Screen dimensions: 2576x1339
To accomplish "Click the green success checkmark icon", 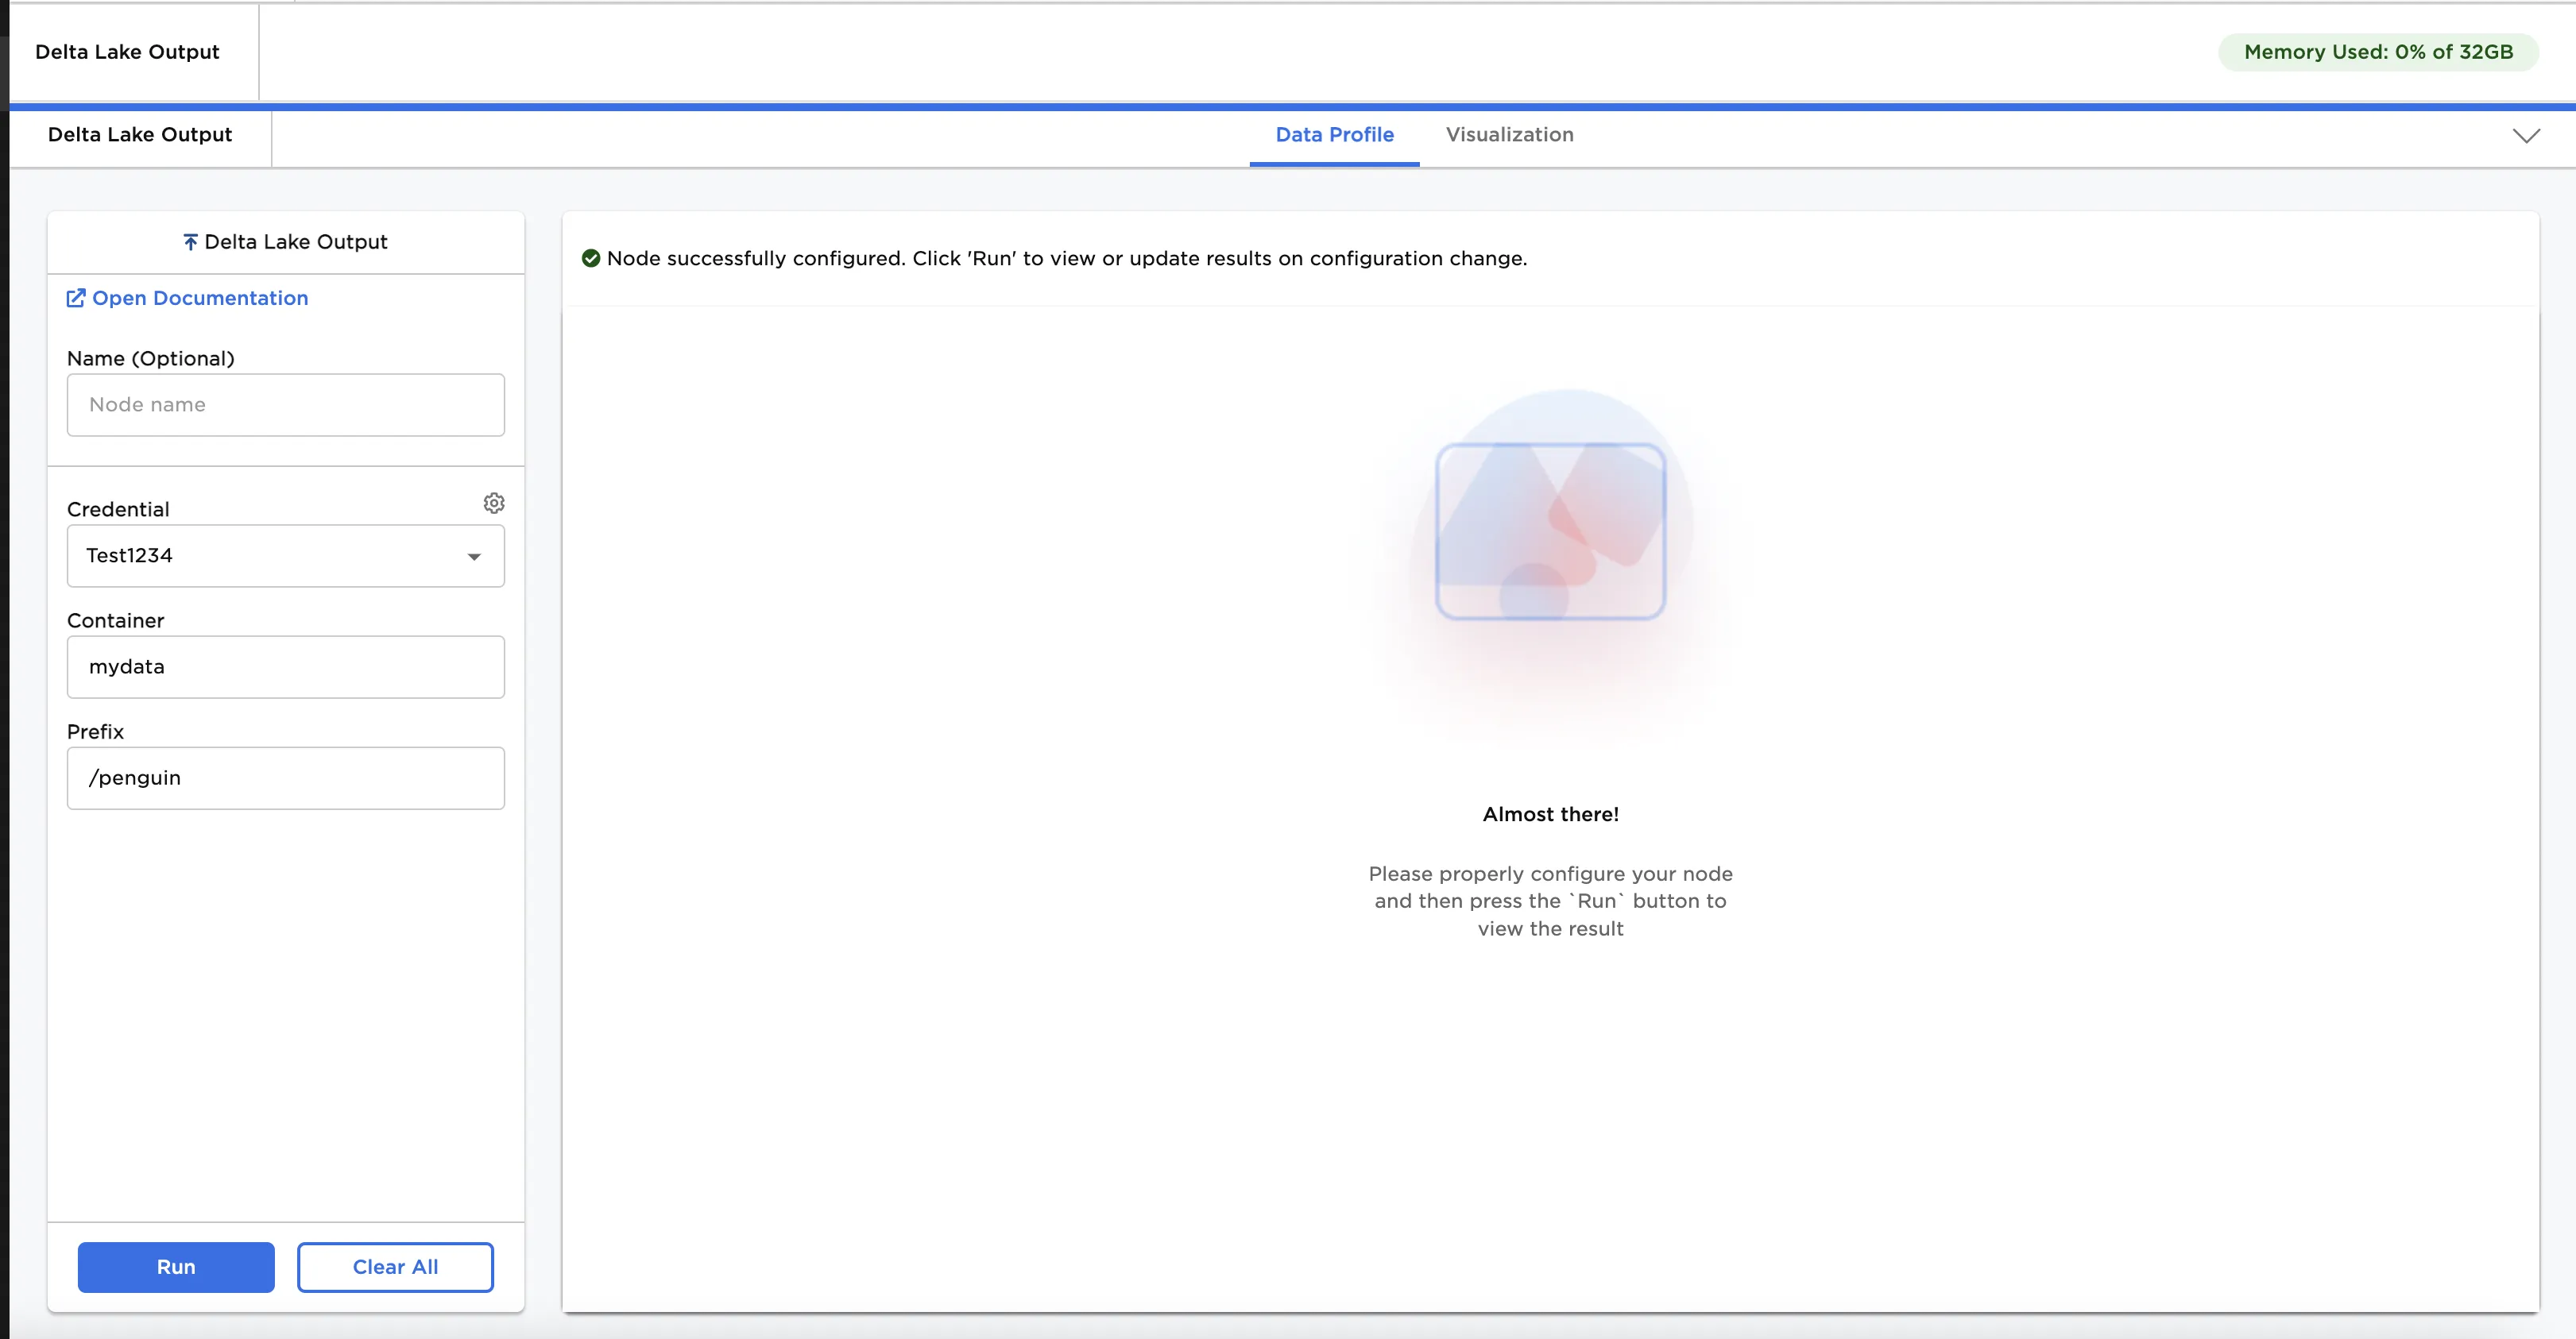I will (x=591, y=259).
